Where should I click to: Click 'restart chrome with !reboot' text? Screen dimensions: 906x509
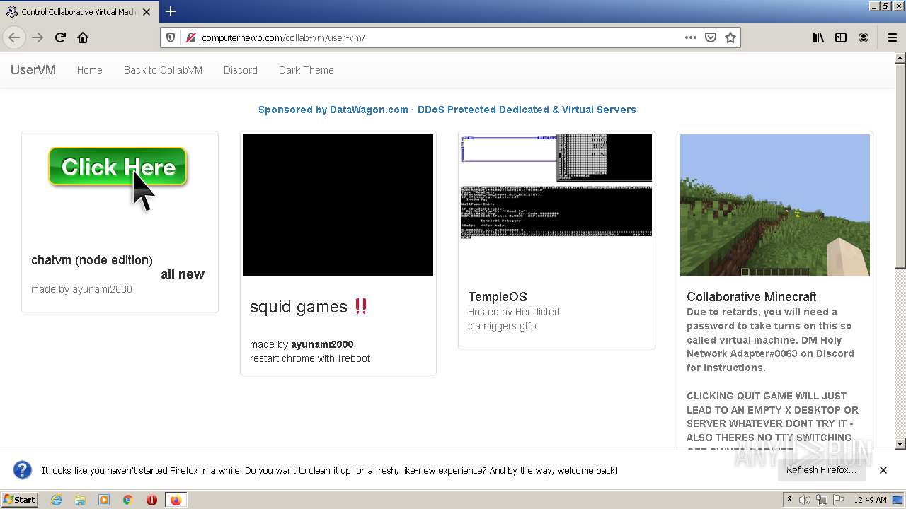[310, 358]
